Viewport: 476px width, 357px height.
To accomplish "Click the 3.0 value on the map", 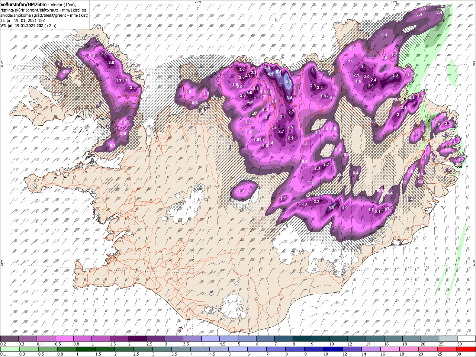I will [242, 70].
